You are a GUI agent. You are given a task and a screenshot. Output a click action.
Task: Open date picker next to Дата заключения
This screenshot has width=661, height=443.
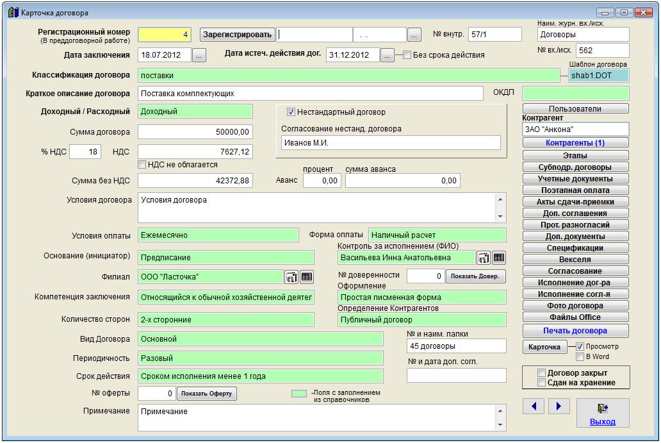199,55
